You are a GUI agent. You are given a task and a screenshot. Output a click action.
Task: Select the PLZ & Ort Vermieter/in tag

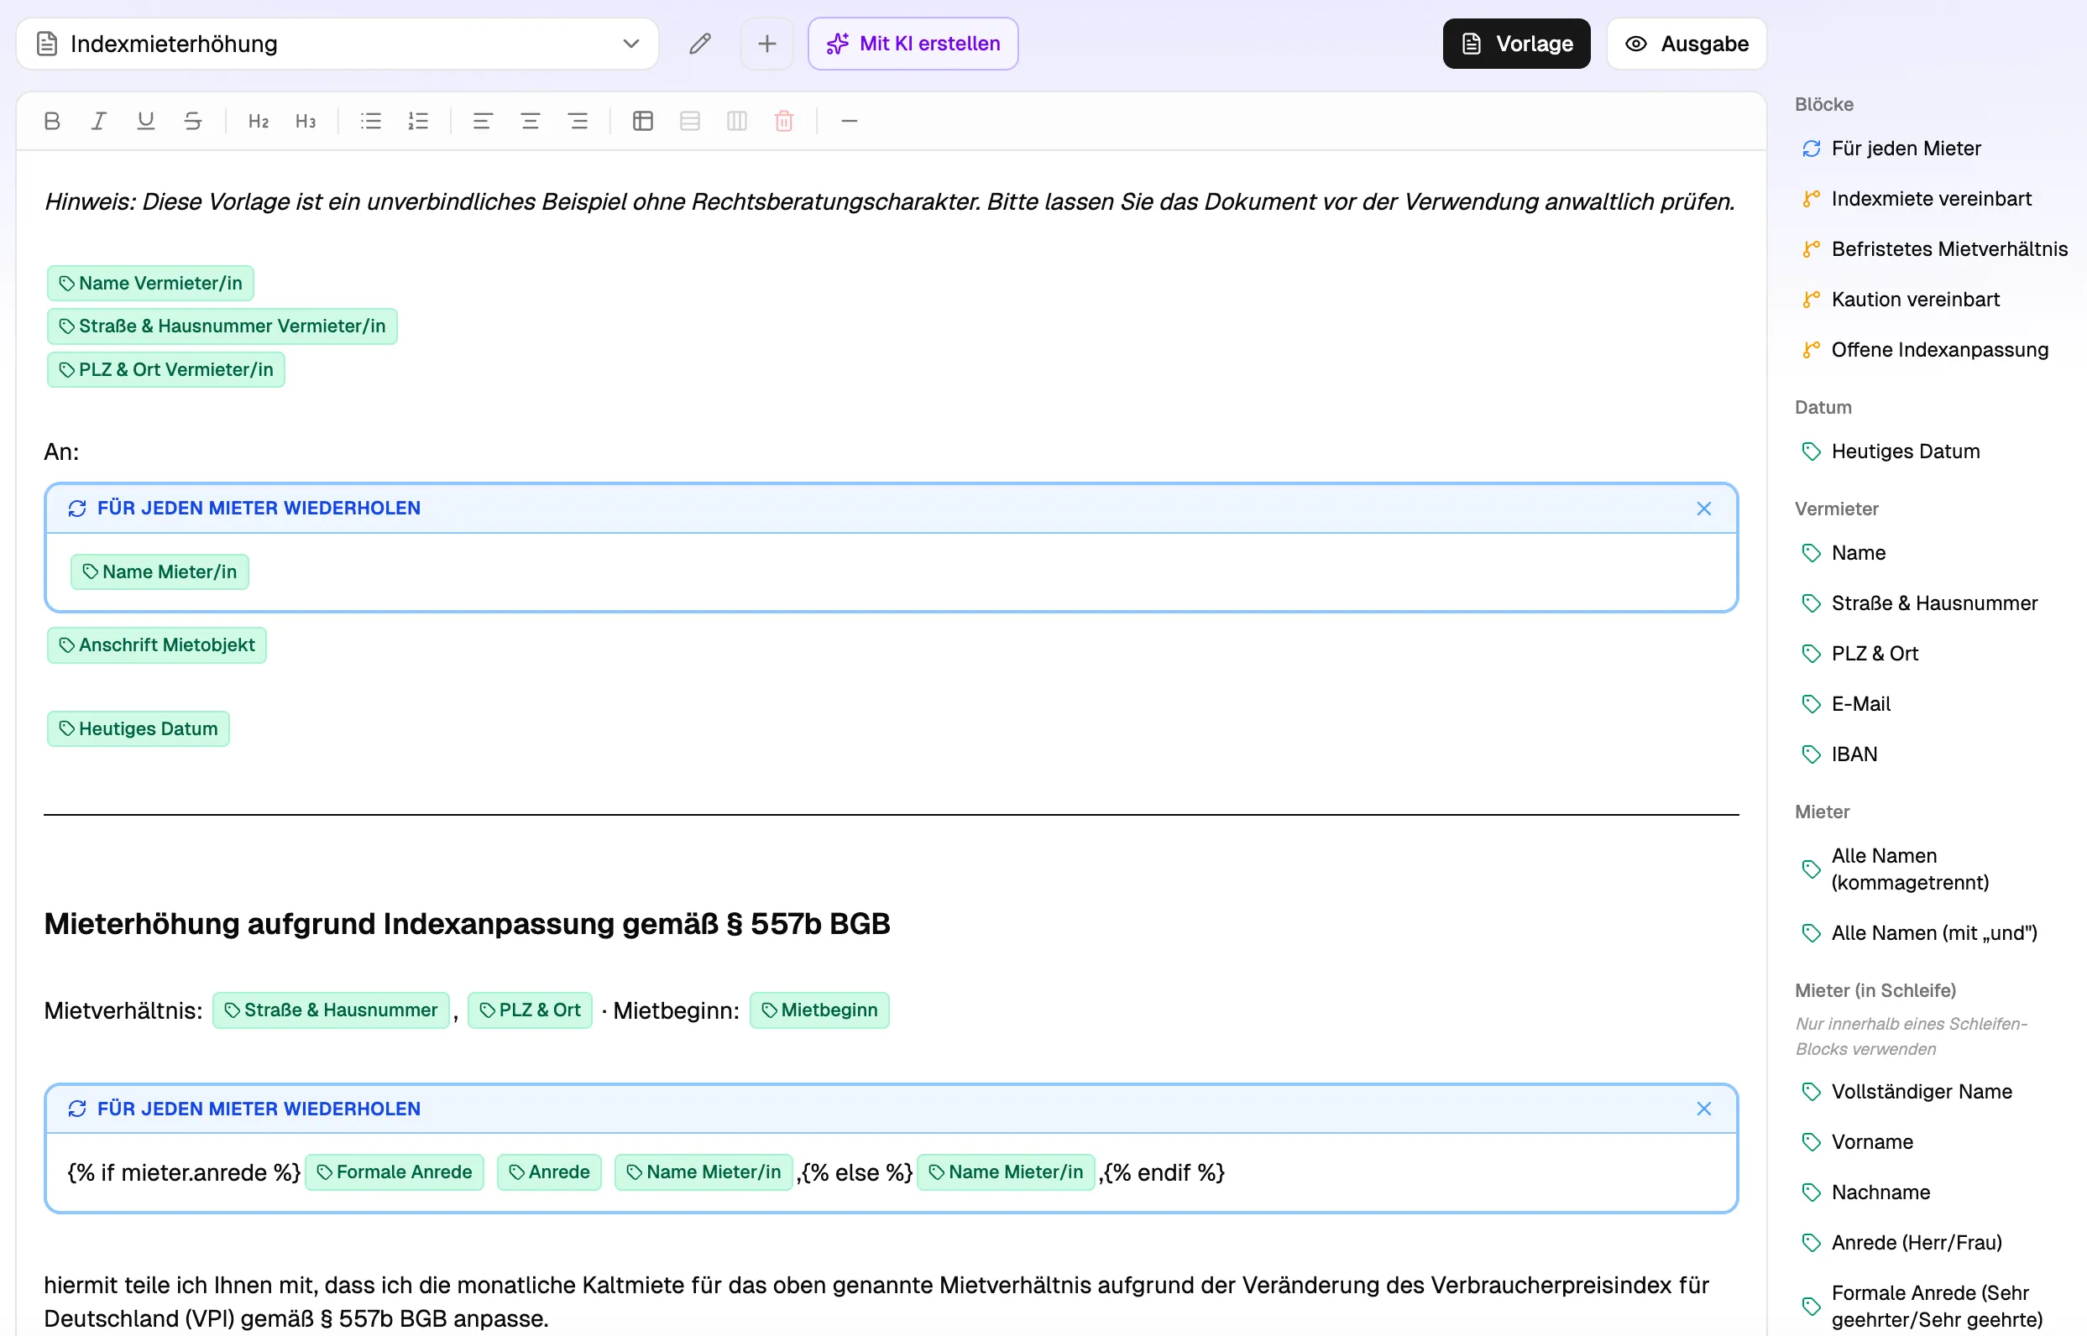tap(165, 369)
